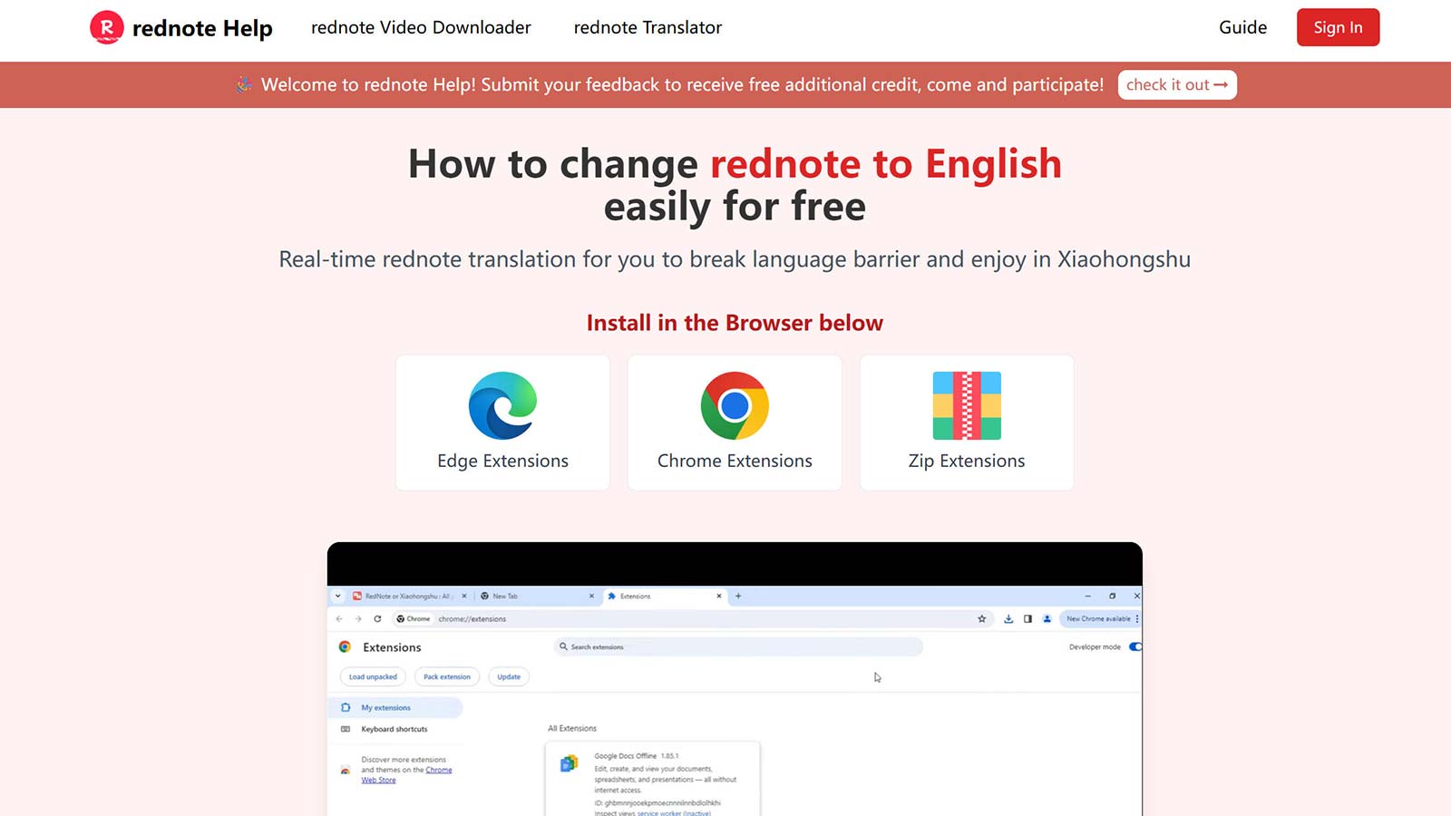The image size is (1451, 816).
Task: In the video, click the reload icon
Action: pyautogui.click(x=377, y=618)
